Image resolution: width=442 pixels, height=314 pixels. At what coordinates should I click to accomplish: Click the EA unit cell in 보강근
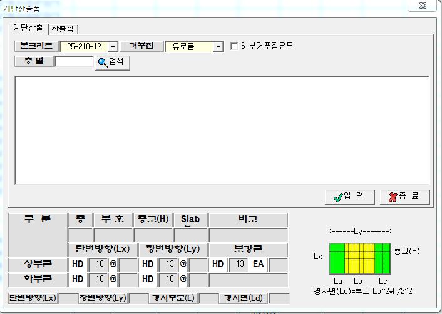pos(258,265)
